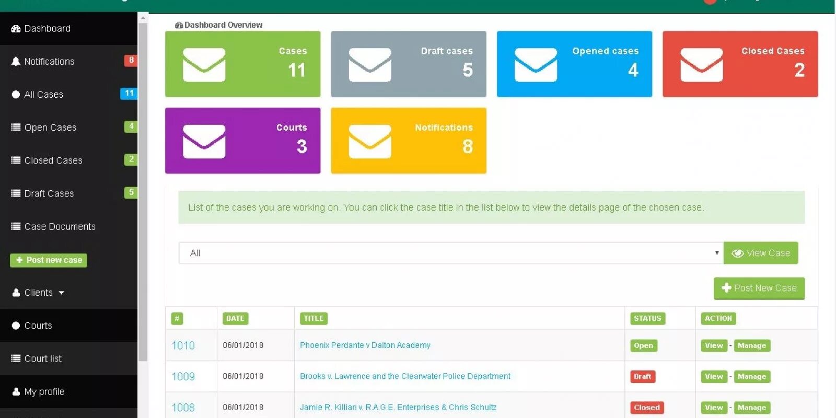Open case number 1008 link
Viewport: 836px width, 418px height.
point(183,408)
